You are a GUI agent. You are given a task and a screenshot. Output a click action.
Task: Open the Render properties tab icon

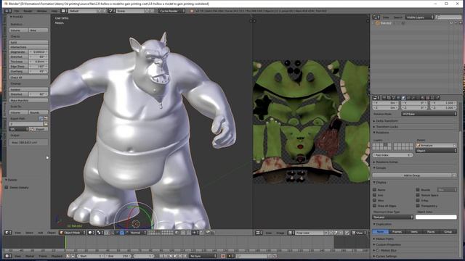pyautogui.click(x=384, y=98)
